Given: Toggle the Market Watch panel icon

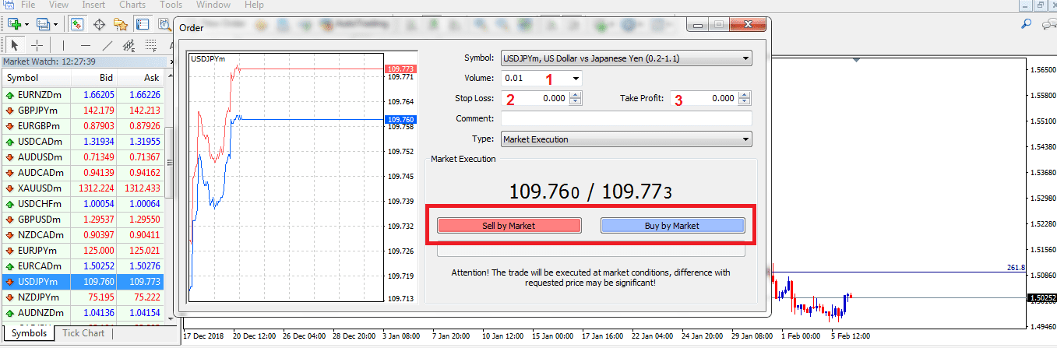Looking at the screenshot, I should (x=77, y=24).
